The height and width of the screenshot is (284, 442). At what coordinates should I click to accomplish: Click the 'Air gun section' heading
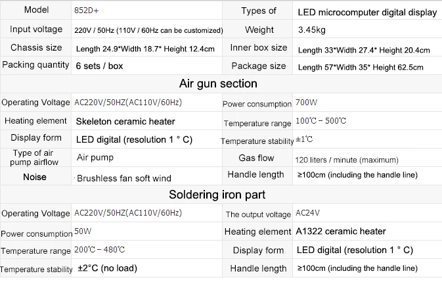click(218, 83)
